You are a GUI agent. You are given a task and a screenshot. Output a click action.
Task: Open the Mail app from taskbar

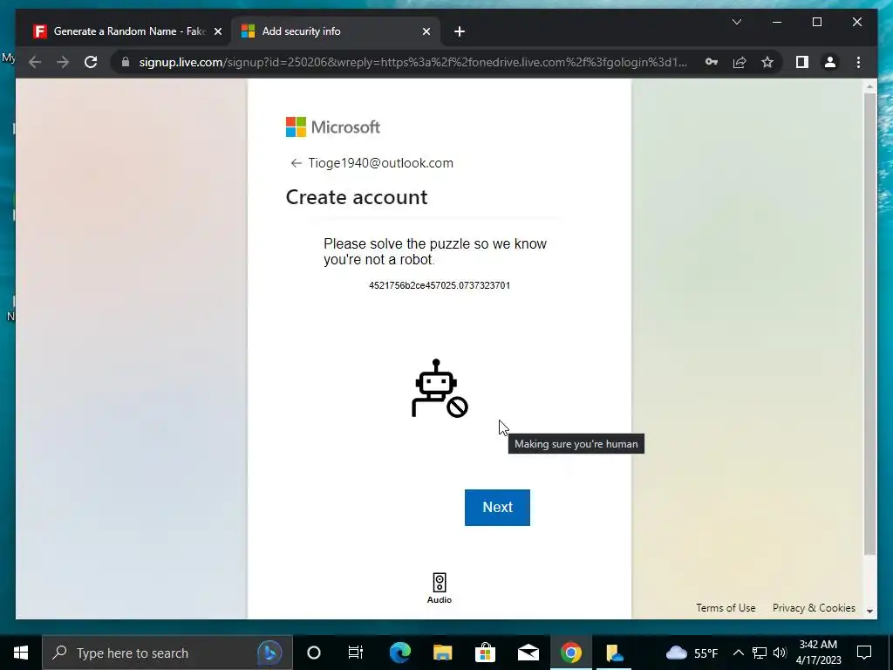528,653
